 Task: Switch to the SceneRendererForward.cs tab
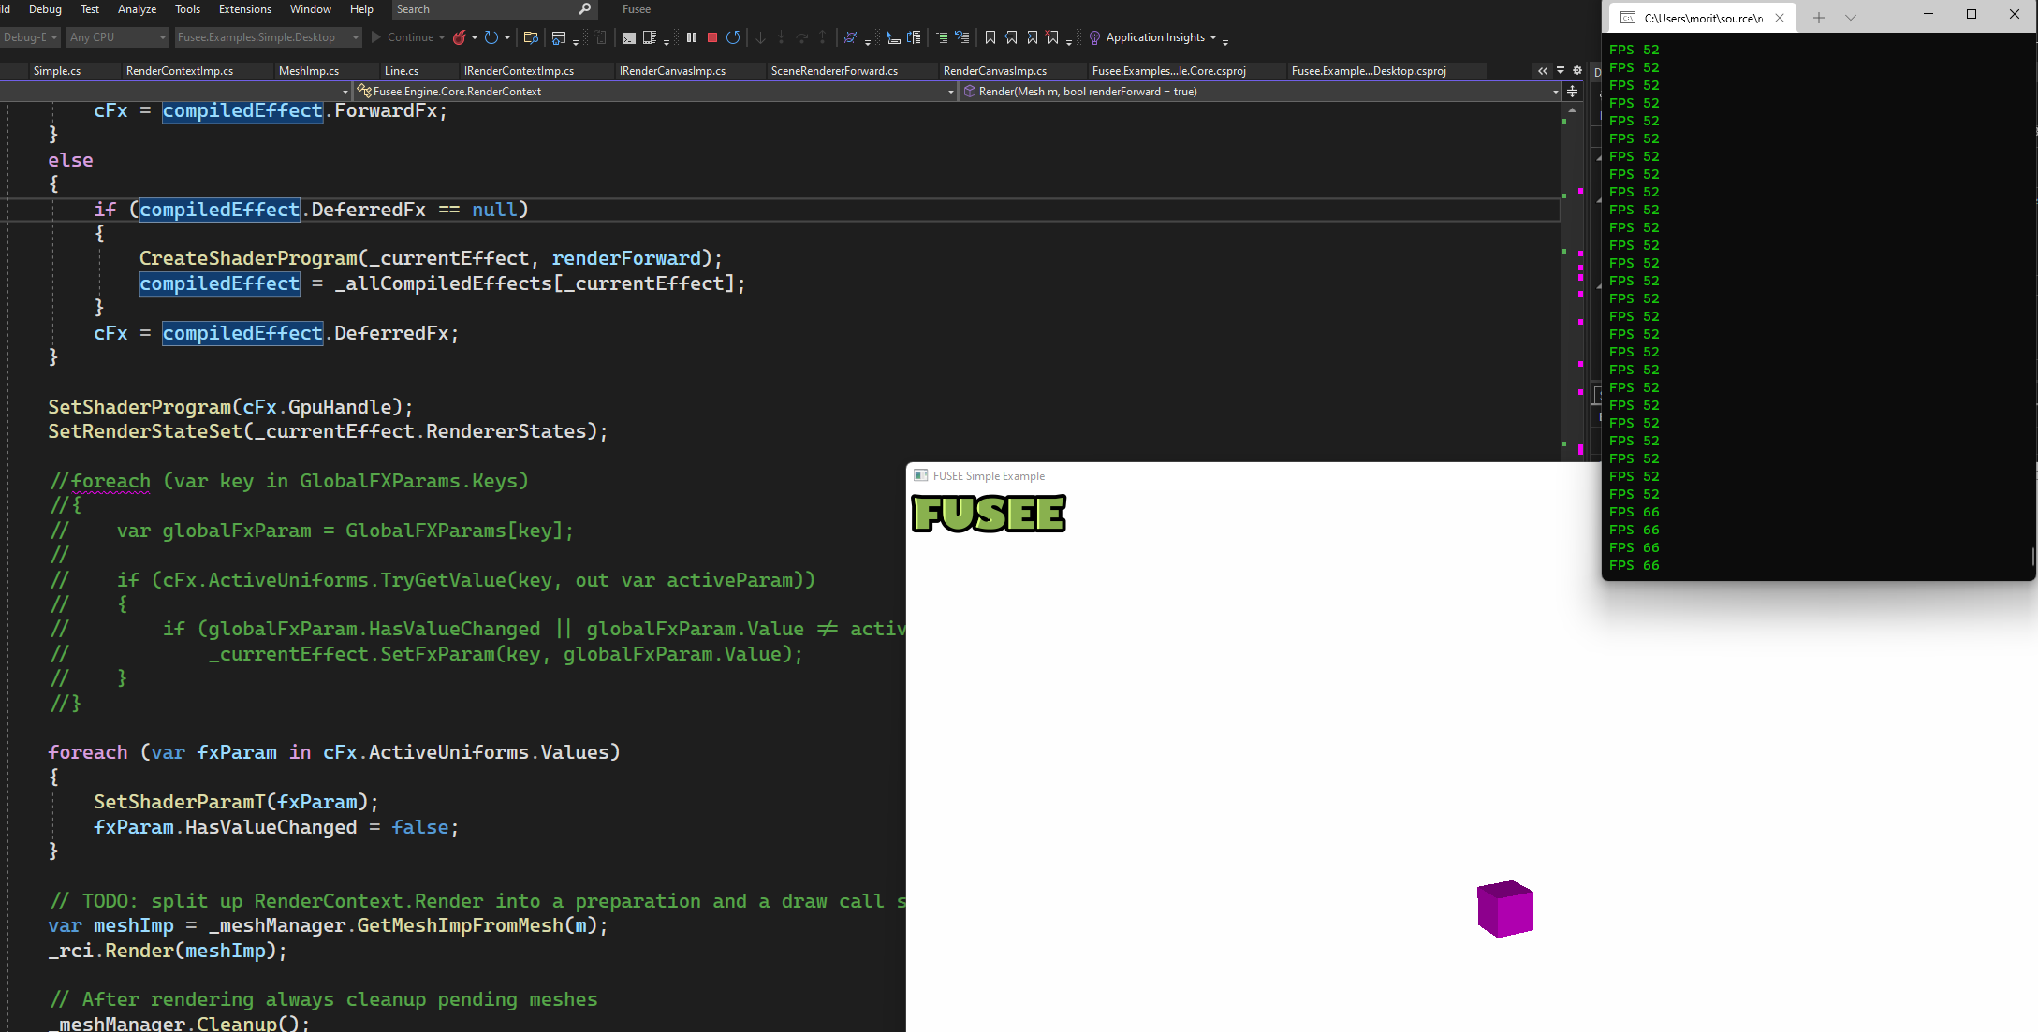tap(834, 71)
